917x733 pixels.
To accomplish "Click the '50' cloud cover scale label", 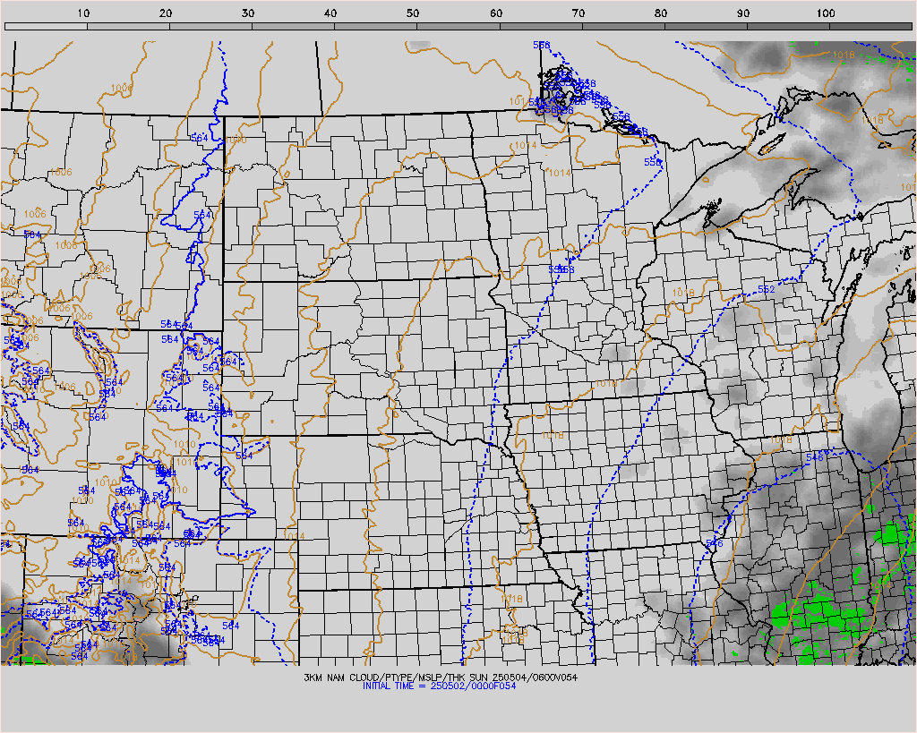I will coord(413,13).
